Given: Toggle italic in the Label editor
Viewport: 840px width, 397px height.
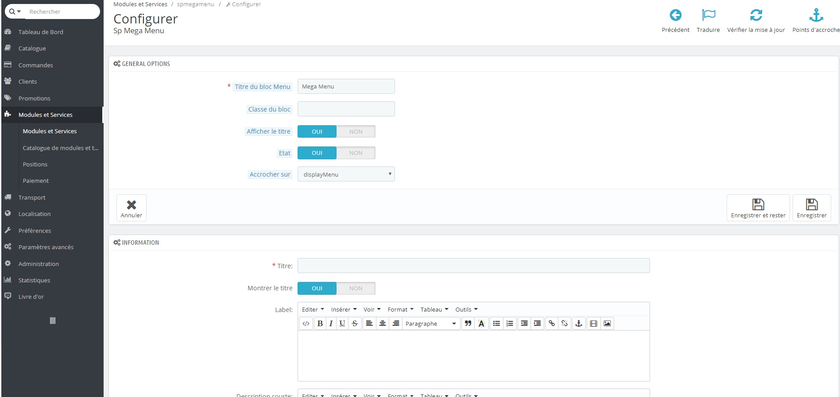Looking at the screenshot, I should [331, 324].
